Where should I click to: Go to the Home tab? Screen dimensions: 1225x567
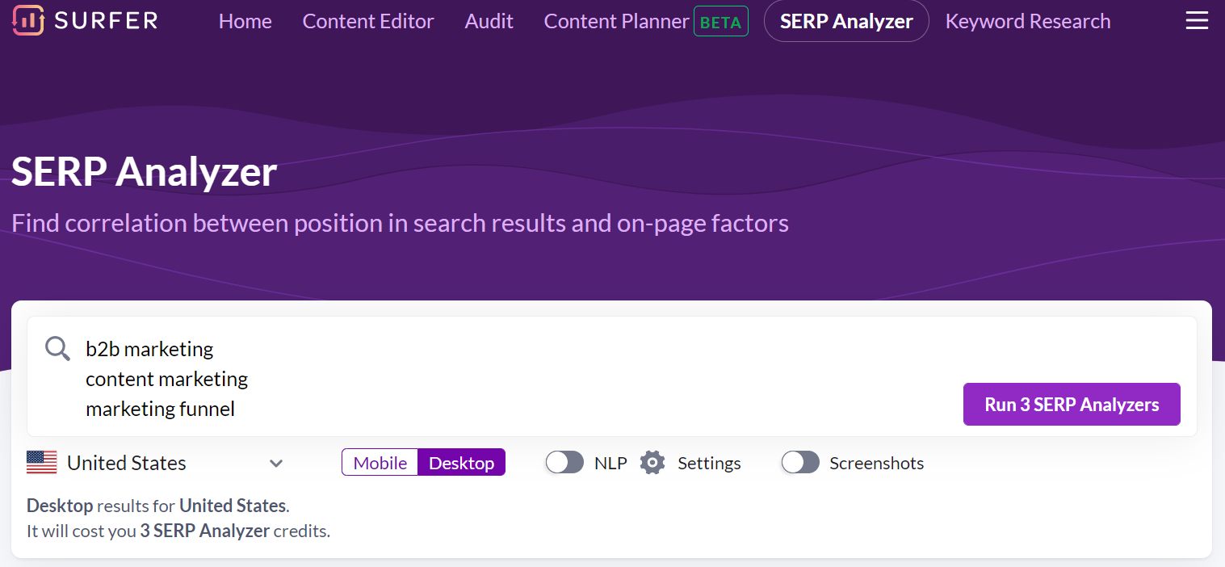(x=245, y=22)
